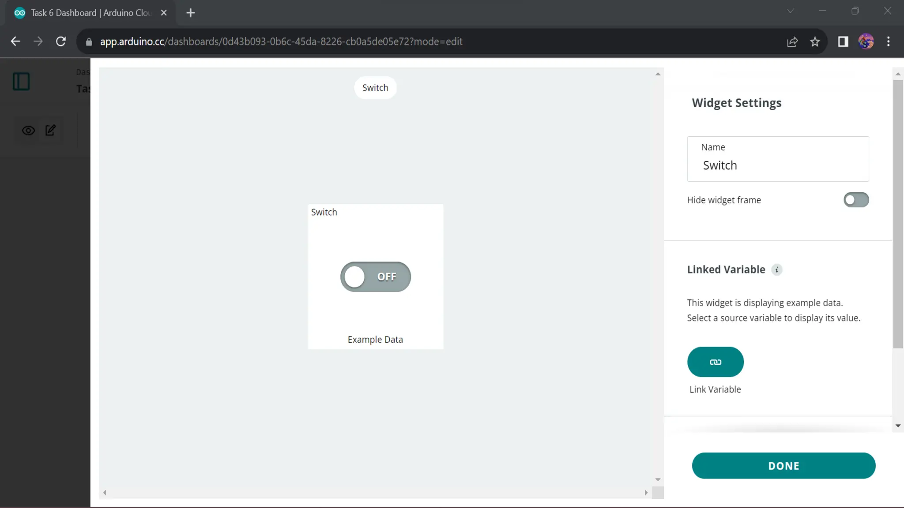
Task: Open browser side panel icon
Action: pyautogui.click(x=843, y=41)
